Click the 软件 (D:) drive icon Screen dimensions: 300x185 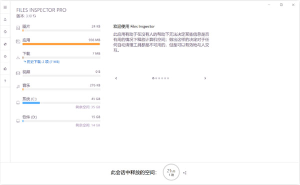[18, 120]
